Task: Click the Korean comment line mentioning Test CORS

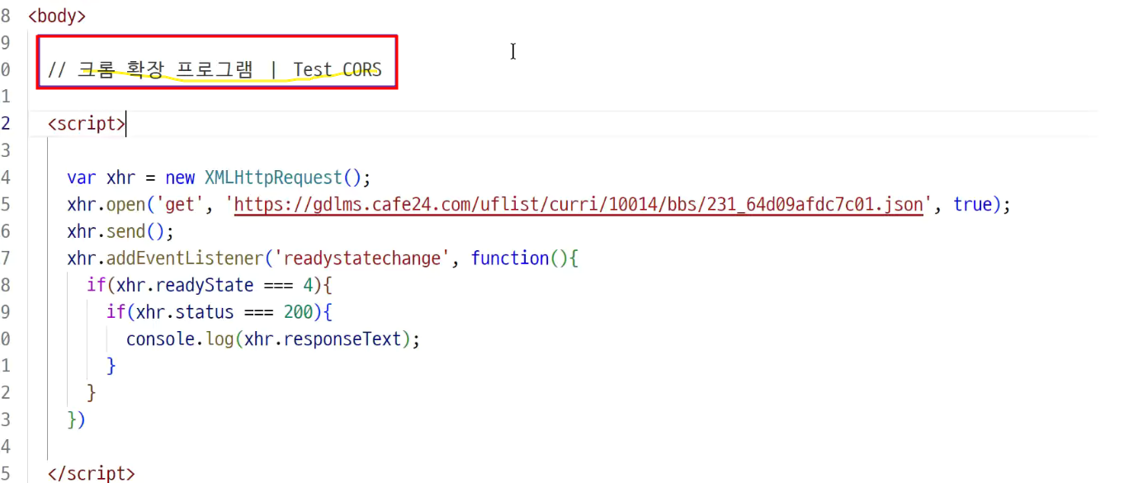Action: (215, 69)
